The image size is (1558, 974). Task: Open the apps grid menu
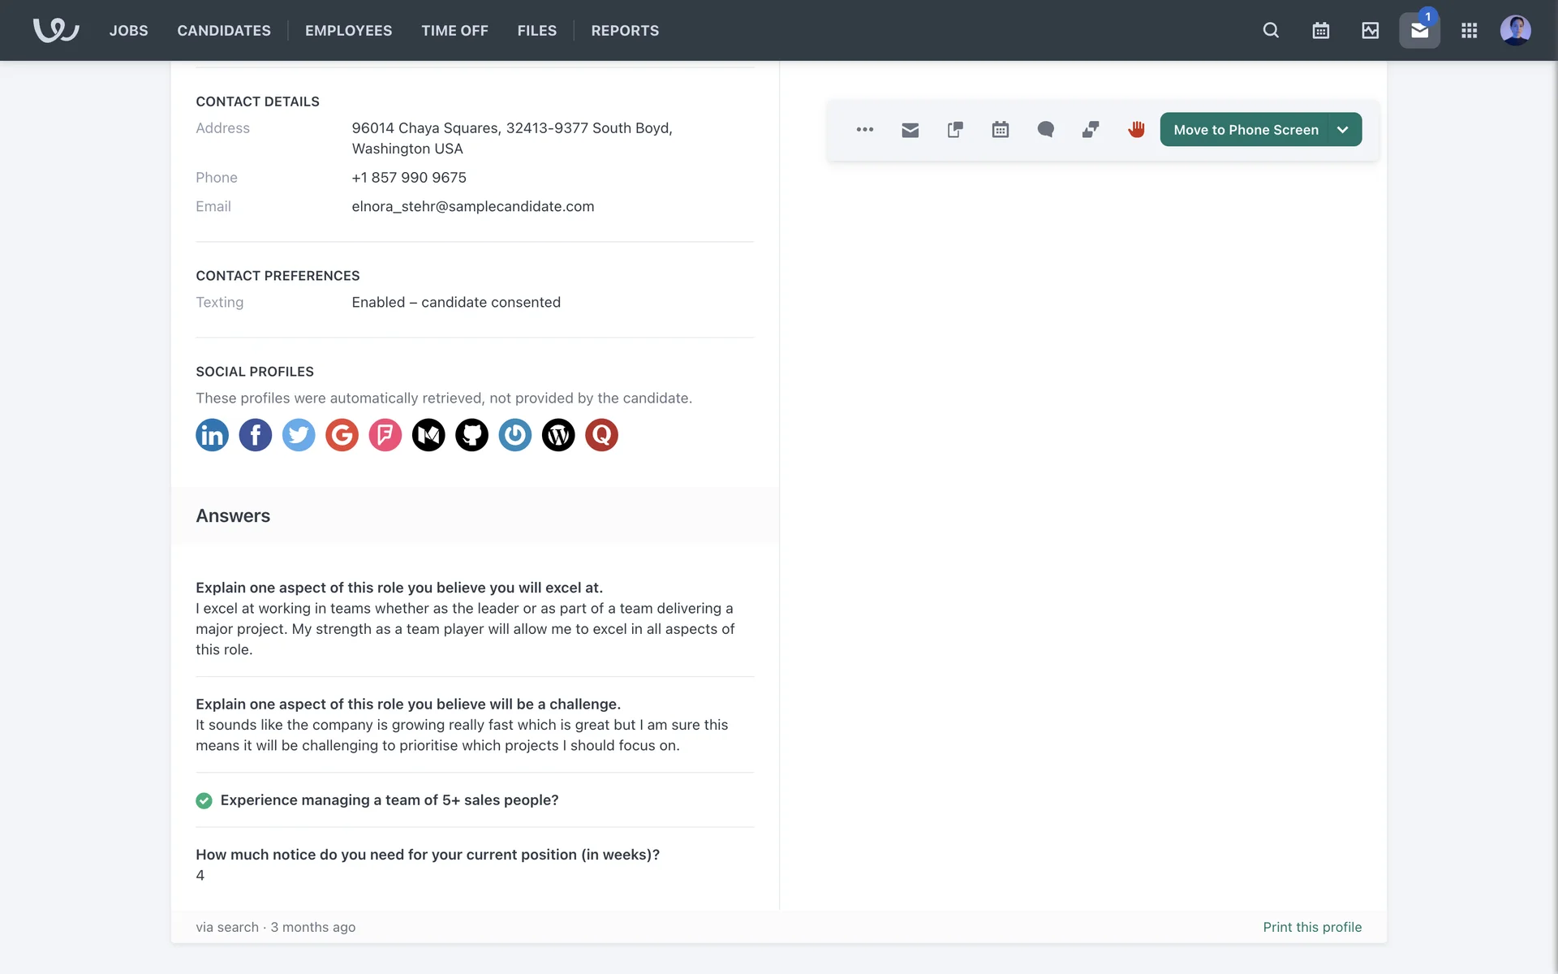click(1469, 31)
